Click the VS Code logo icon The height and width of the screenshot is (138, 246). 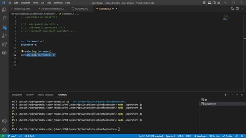click(x=3, y=3)
